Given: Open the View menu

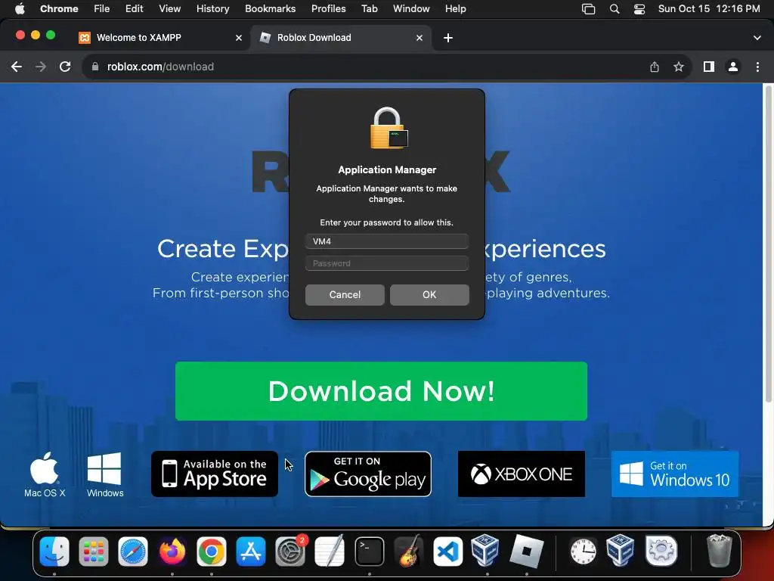Looking at the screenshot, I should pyautogui.click(x=169, y=8).
